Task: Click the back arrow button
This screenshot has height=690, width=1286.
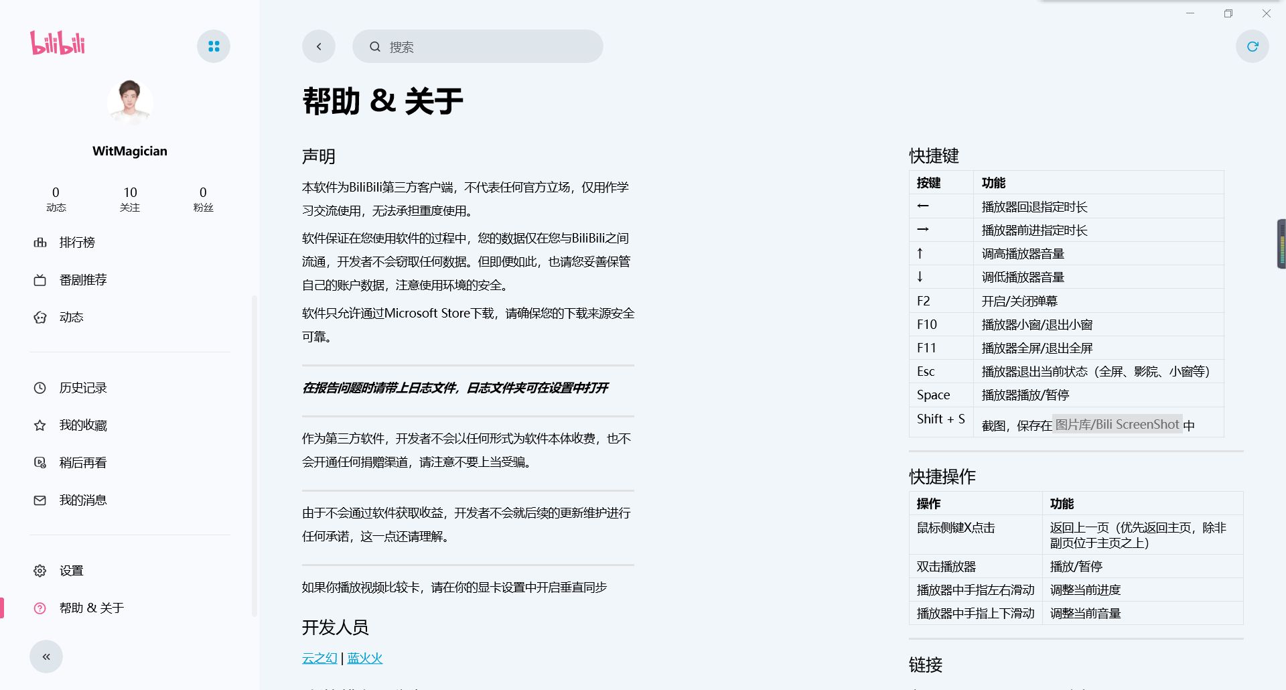Action: pyautogui.click(x=319, y=46)
